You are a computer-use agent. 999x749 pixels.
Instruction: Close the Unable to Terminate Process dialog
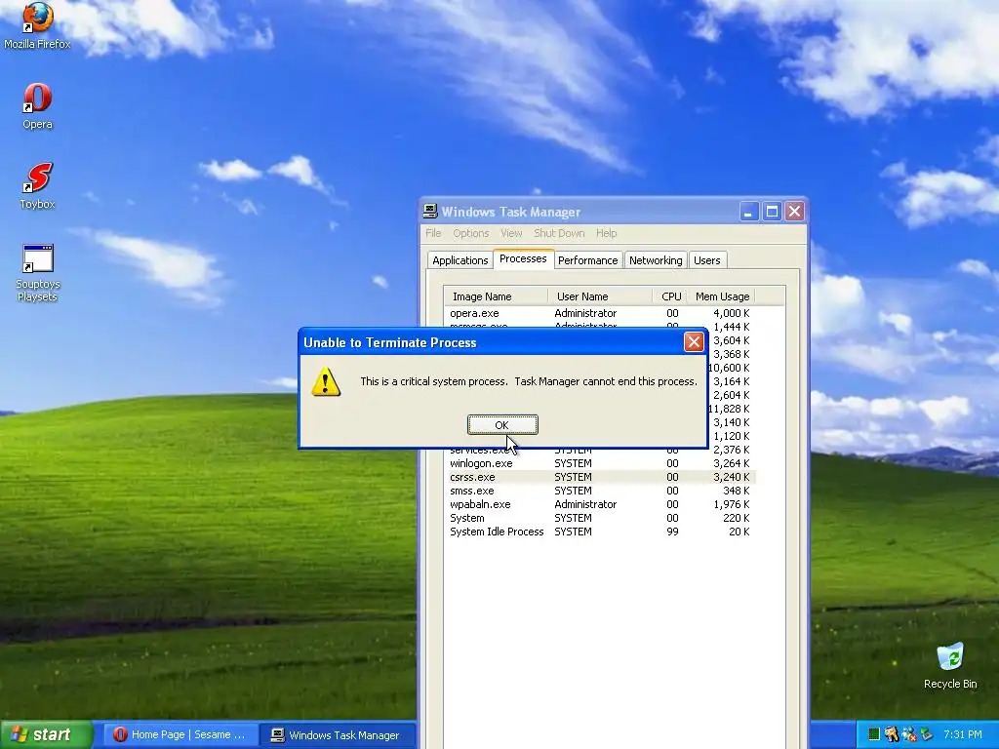[x=694, y=342]
